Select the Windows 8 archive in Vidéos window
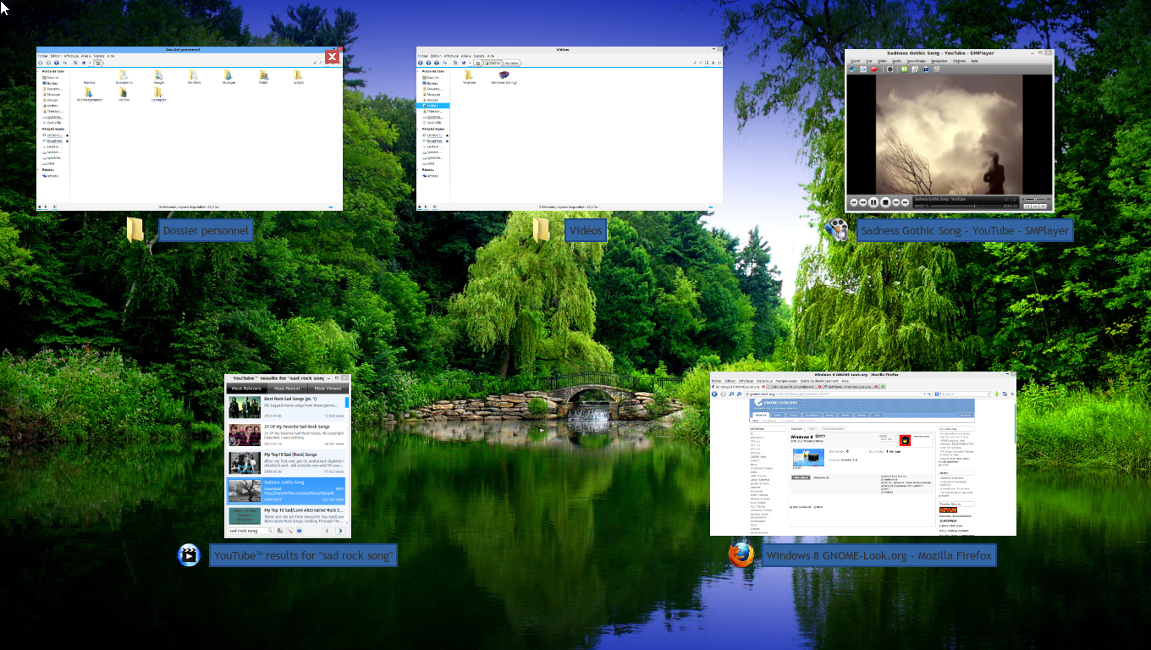This screenshot has height=650, width=1151. 504,77
